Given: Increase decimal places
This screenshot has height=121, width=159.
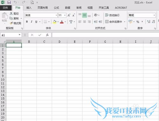Looking at the screenshot, I should tap(149, 22).
